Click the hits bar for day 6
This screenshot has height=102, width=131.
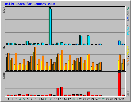pos(26,43)
